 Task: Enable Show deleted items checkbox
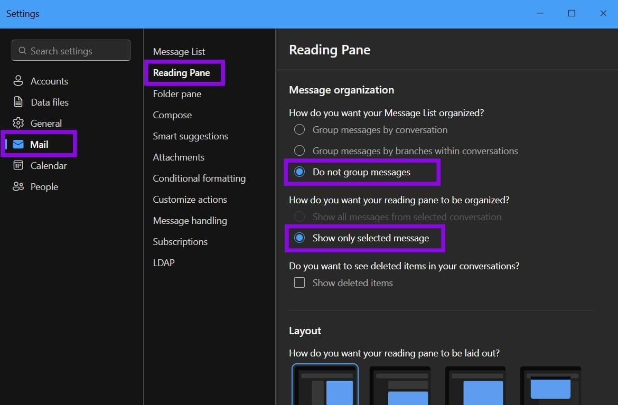click(299, 282)
